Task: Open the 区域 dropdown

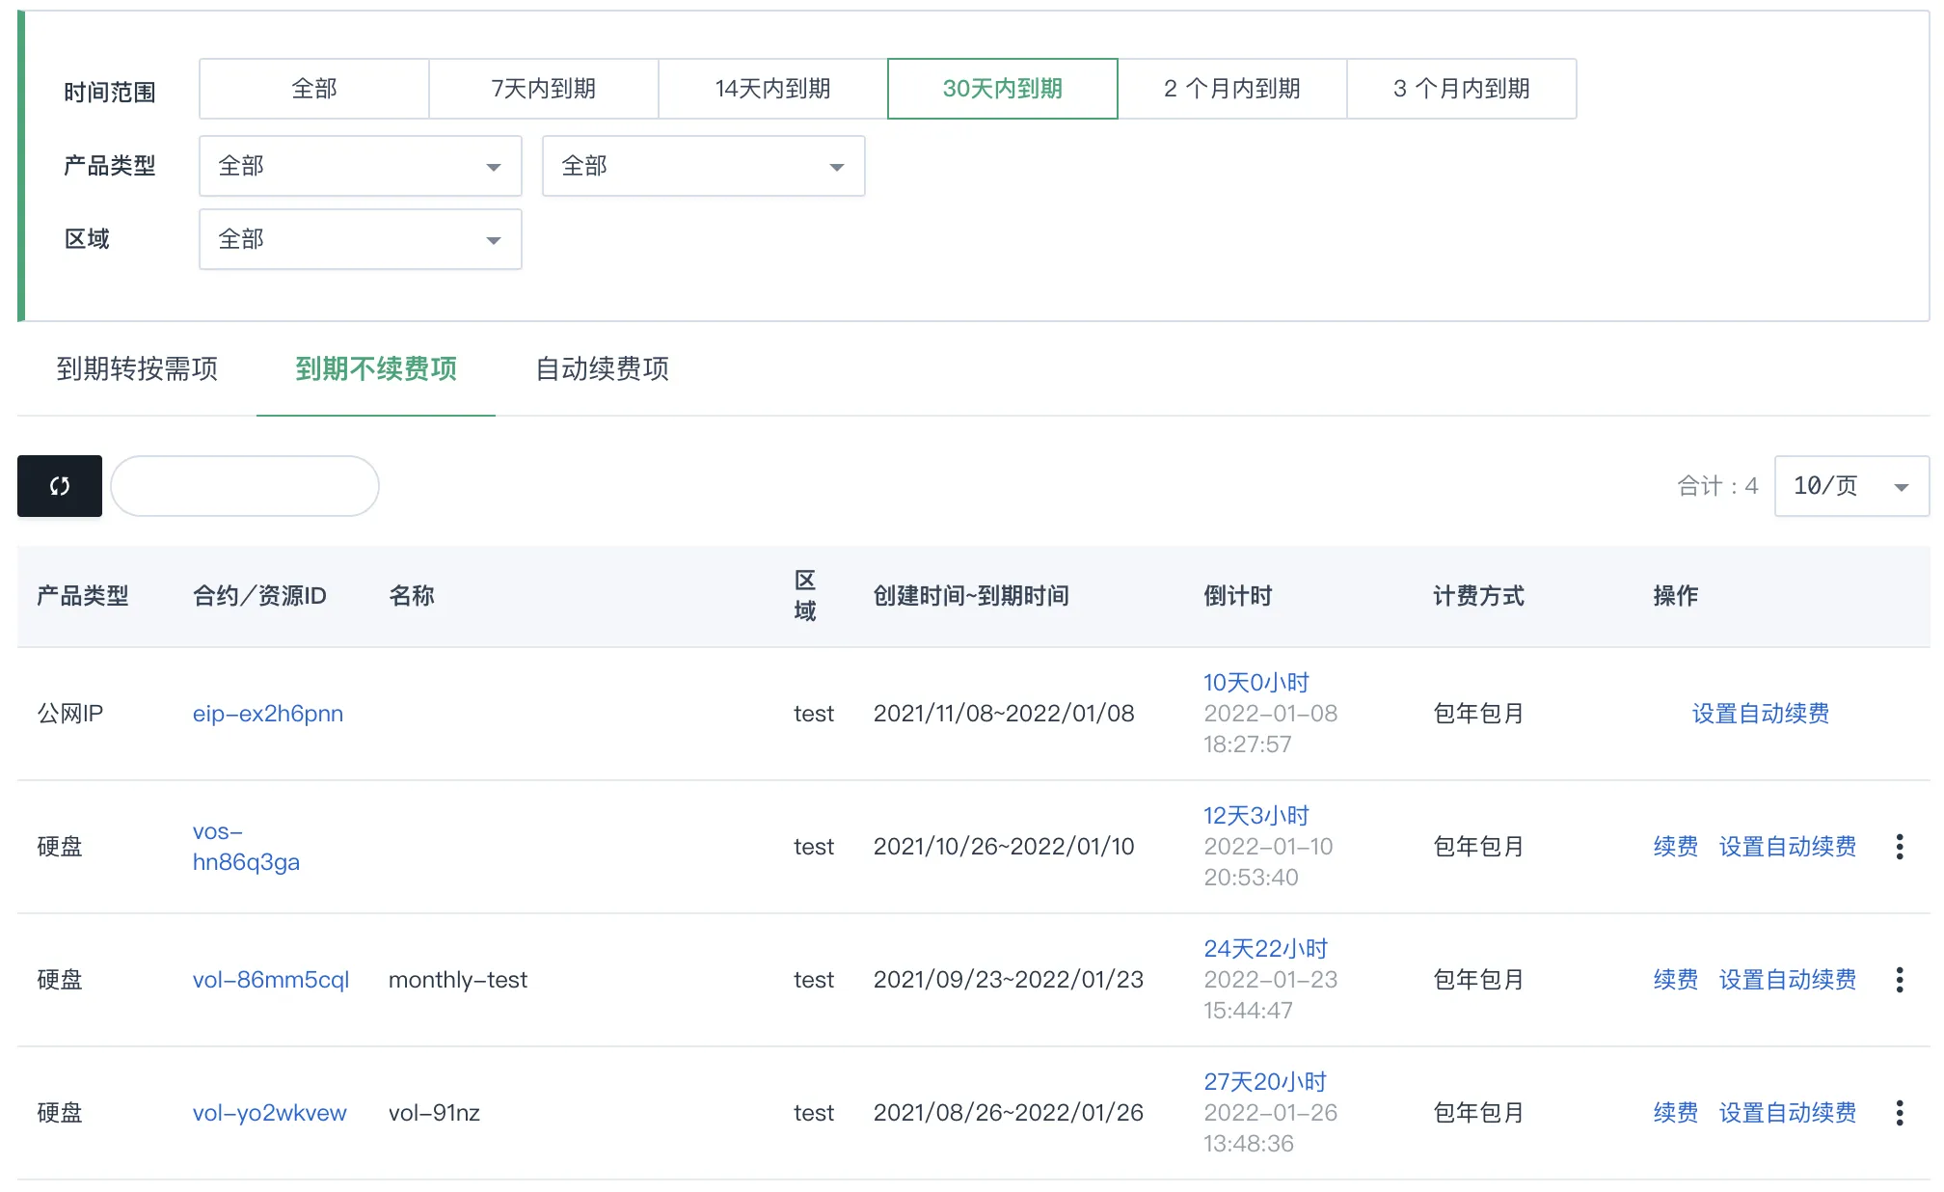Action: click(x=360, y=239)
